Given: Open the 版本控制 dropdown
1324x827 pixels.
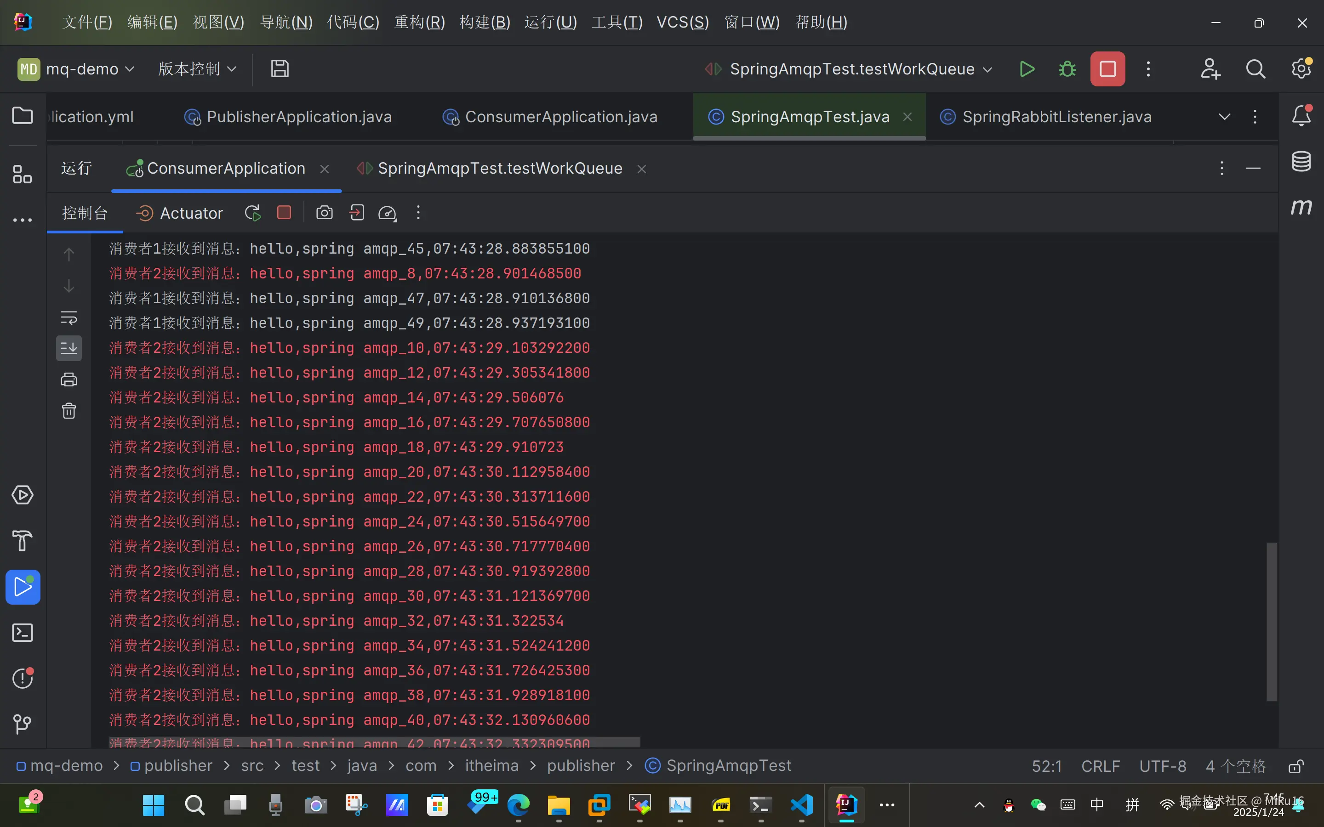Looking at the screenshot, I should click(197, 69).
